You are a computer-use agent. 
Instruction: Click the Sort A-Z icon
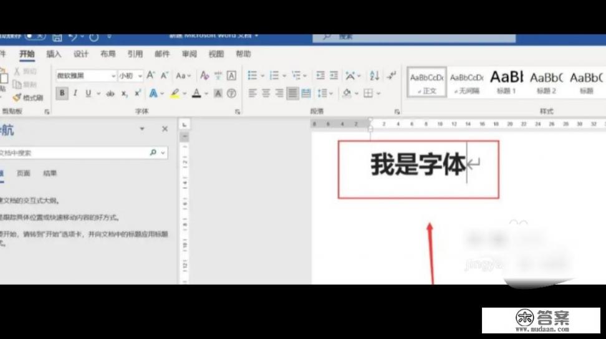coord(374,75)
